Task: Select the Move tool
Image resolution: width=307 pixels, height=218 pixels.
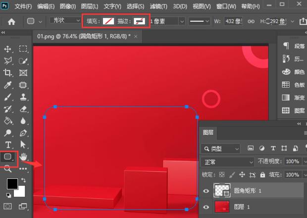Action: coord(8,49)
